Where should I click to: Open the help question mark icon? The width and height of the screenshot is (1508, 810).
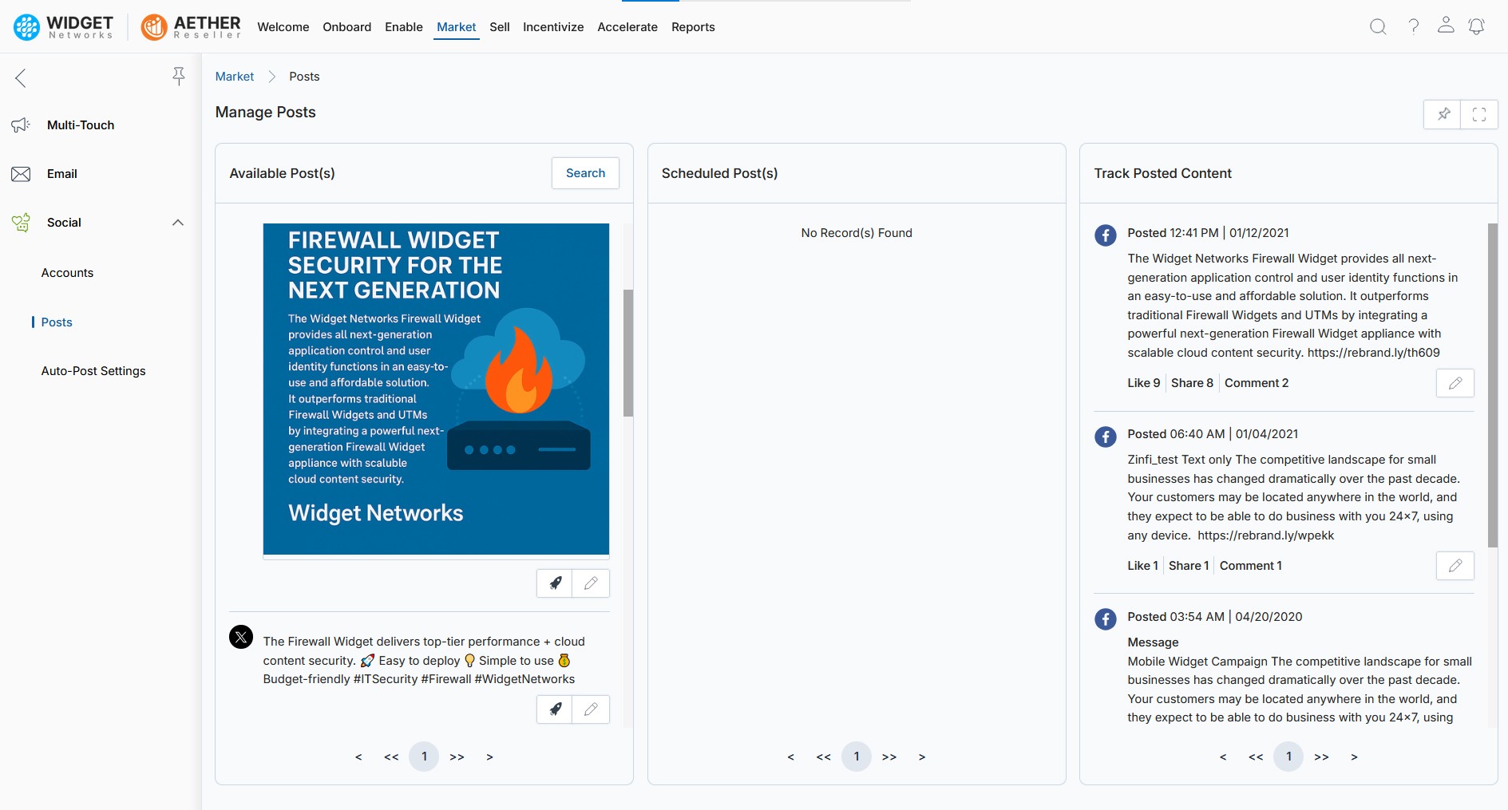1413,27
